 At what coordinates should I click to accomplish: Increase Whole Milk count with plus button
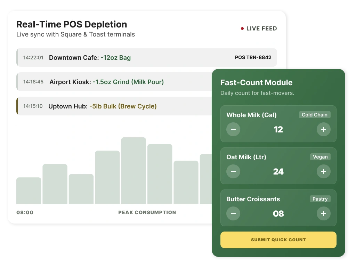(324, 129)
